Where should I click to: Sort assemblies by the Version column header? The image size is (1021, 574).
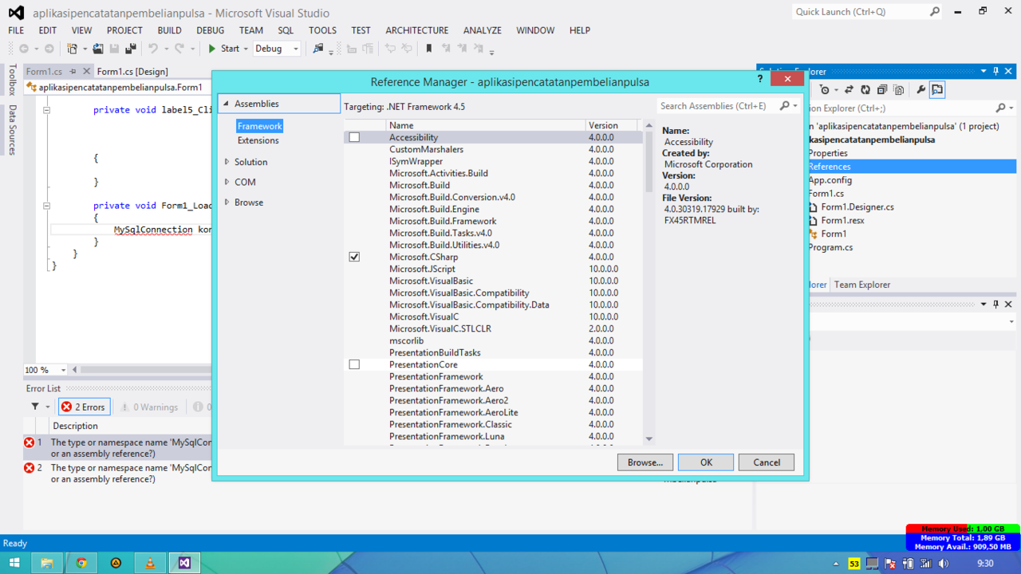[613, 125]
